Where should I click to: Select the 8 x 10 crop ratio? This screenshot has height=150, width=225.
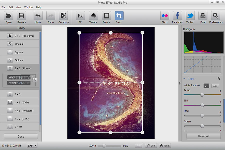[20, 127]
